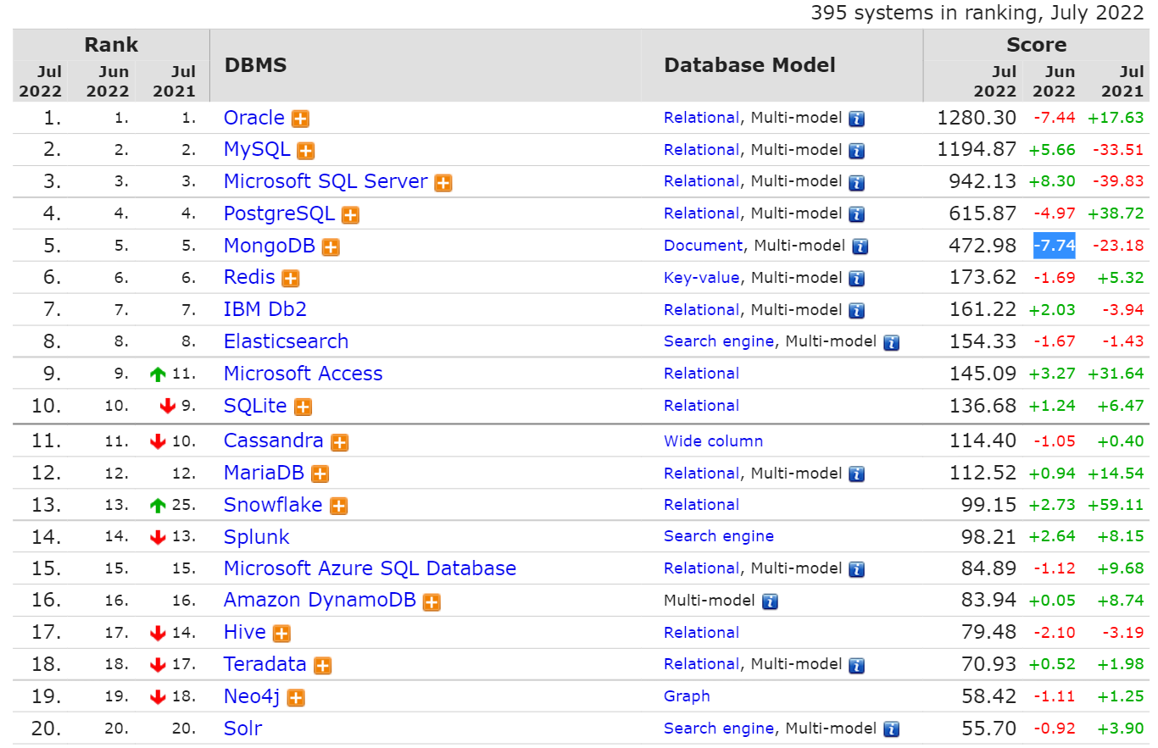This screenshot has width=1158, height=748.
Task: Click the Wide column model link
Action: click(713, 441)
